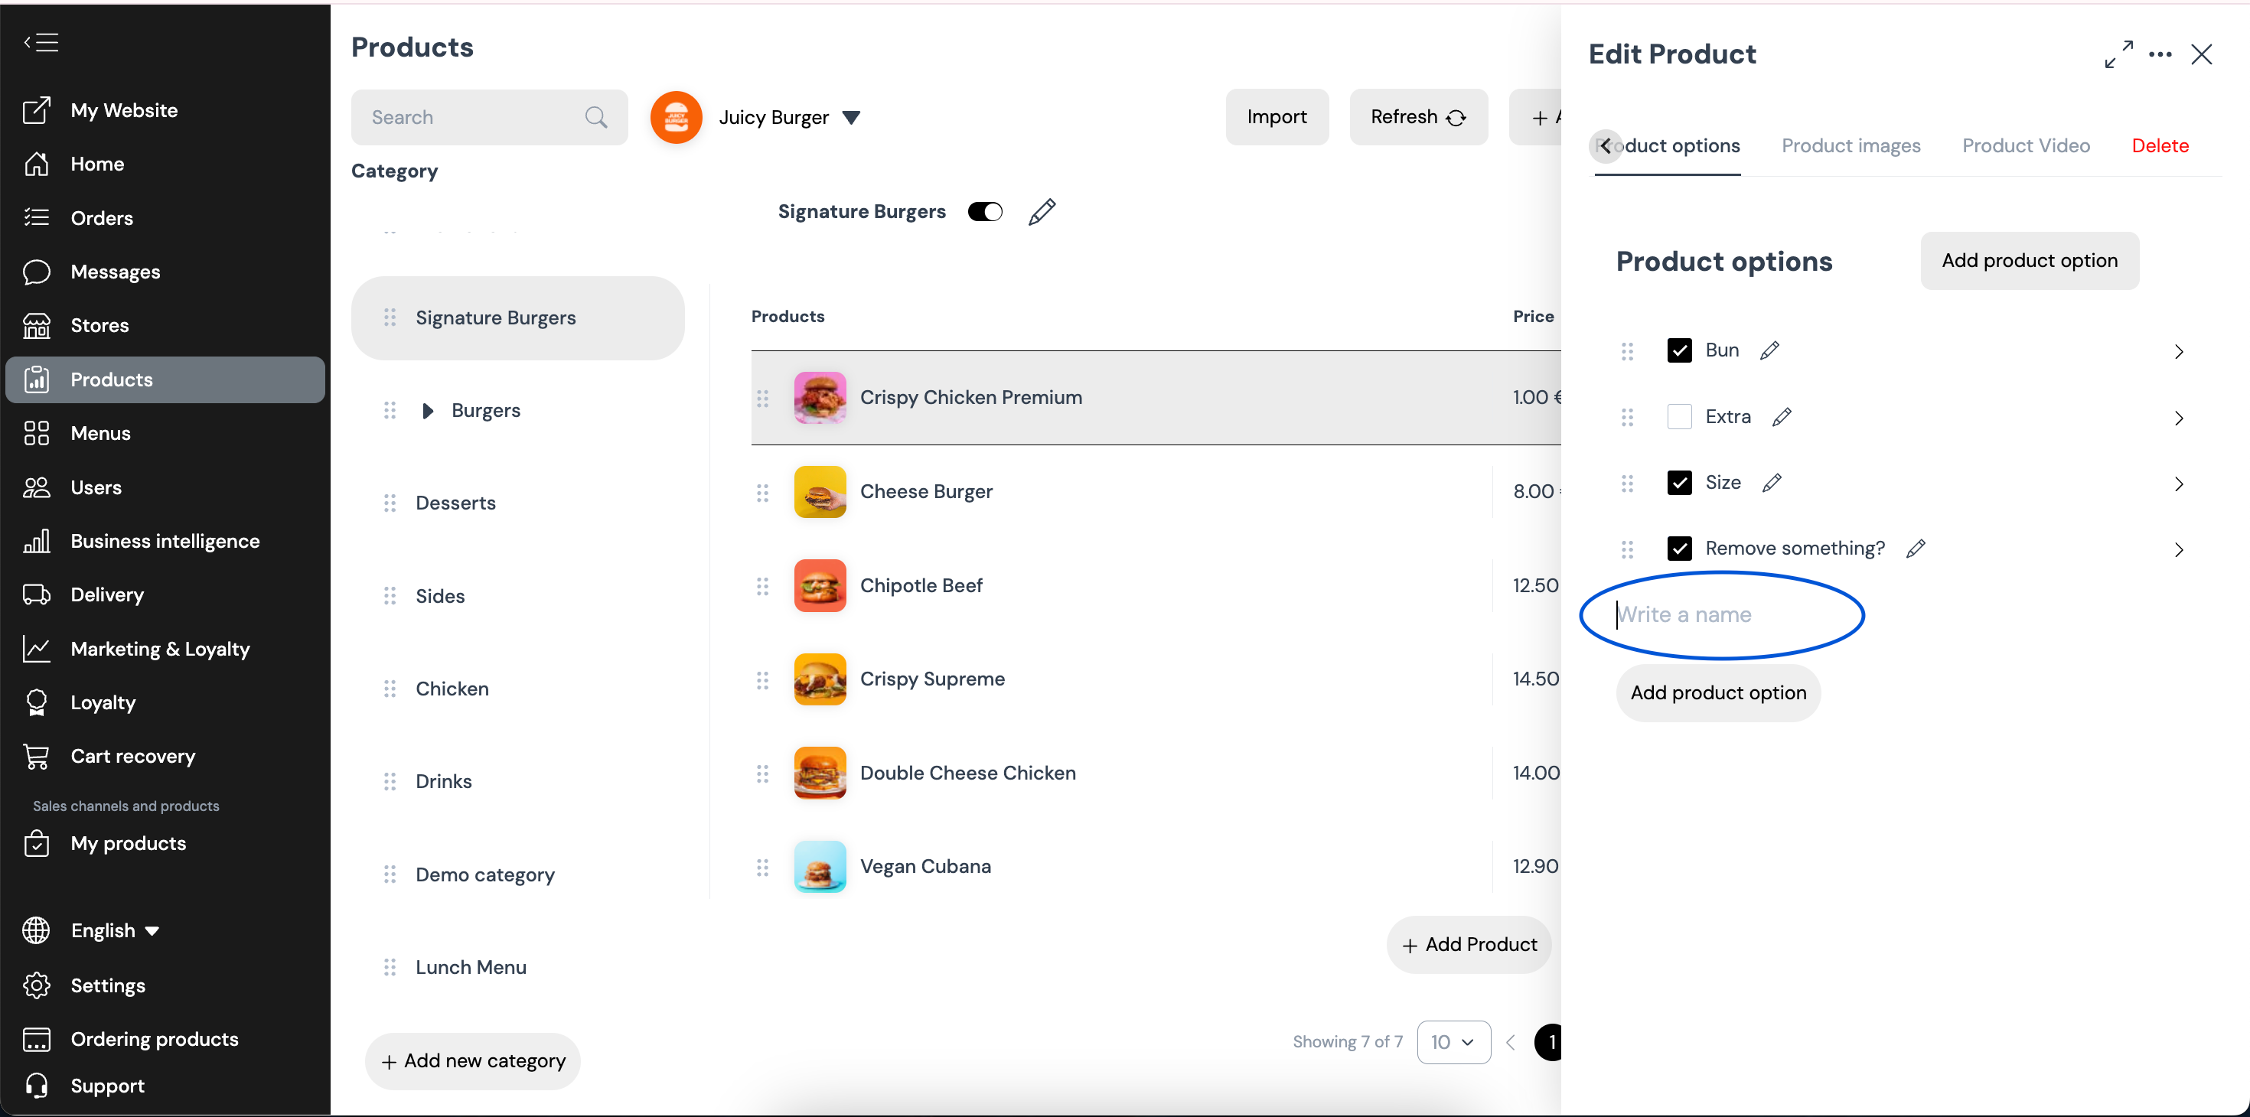Switch to the Product images tab
This screenshot has width=2250, height=1117.
[1851, 146]
